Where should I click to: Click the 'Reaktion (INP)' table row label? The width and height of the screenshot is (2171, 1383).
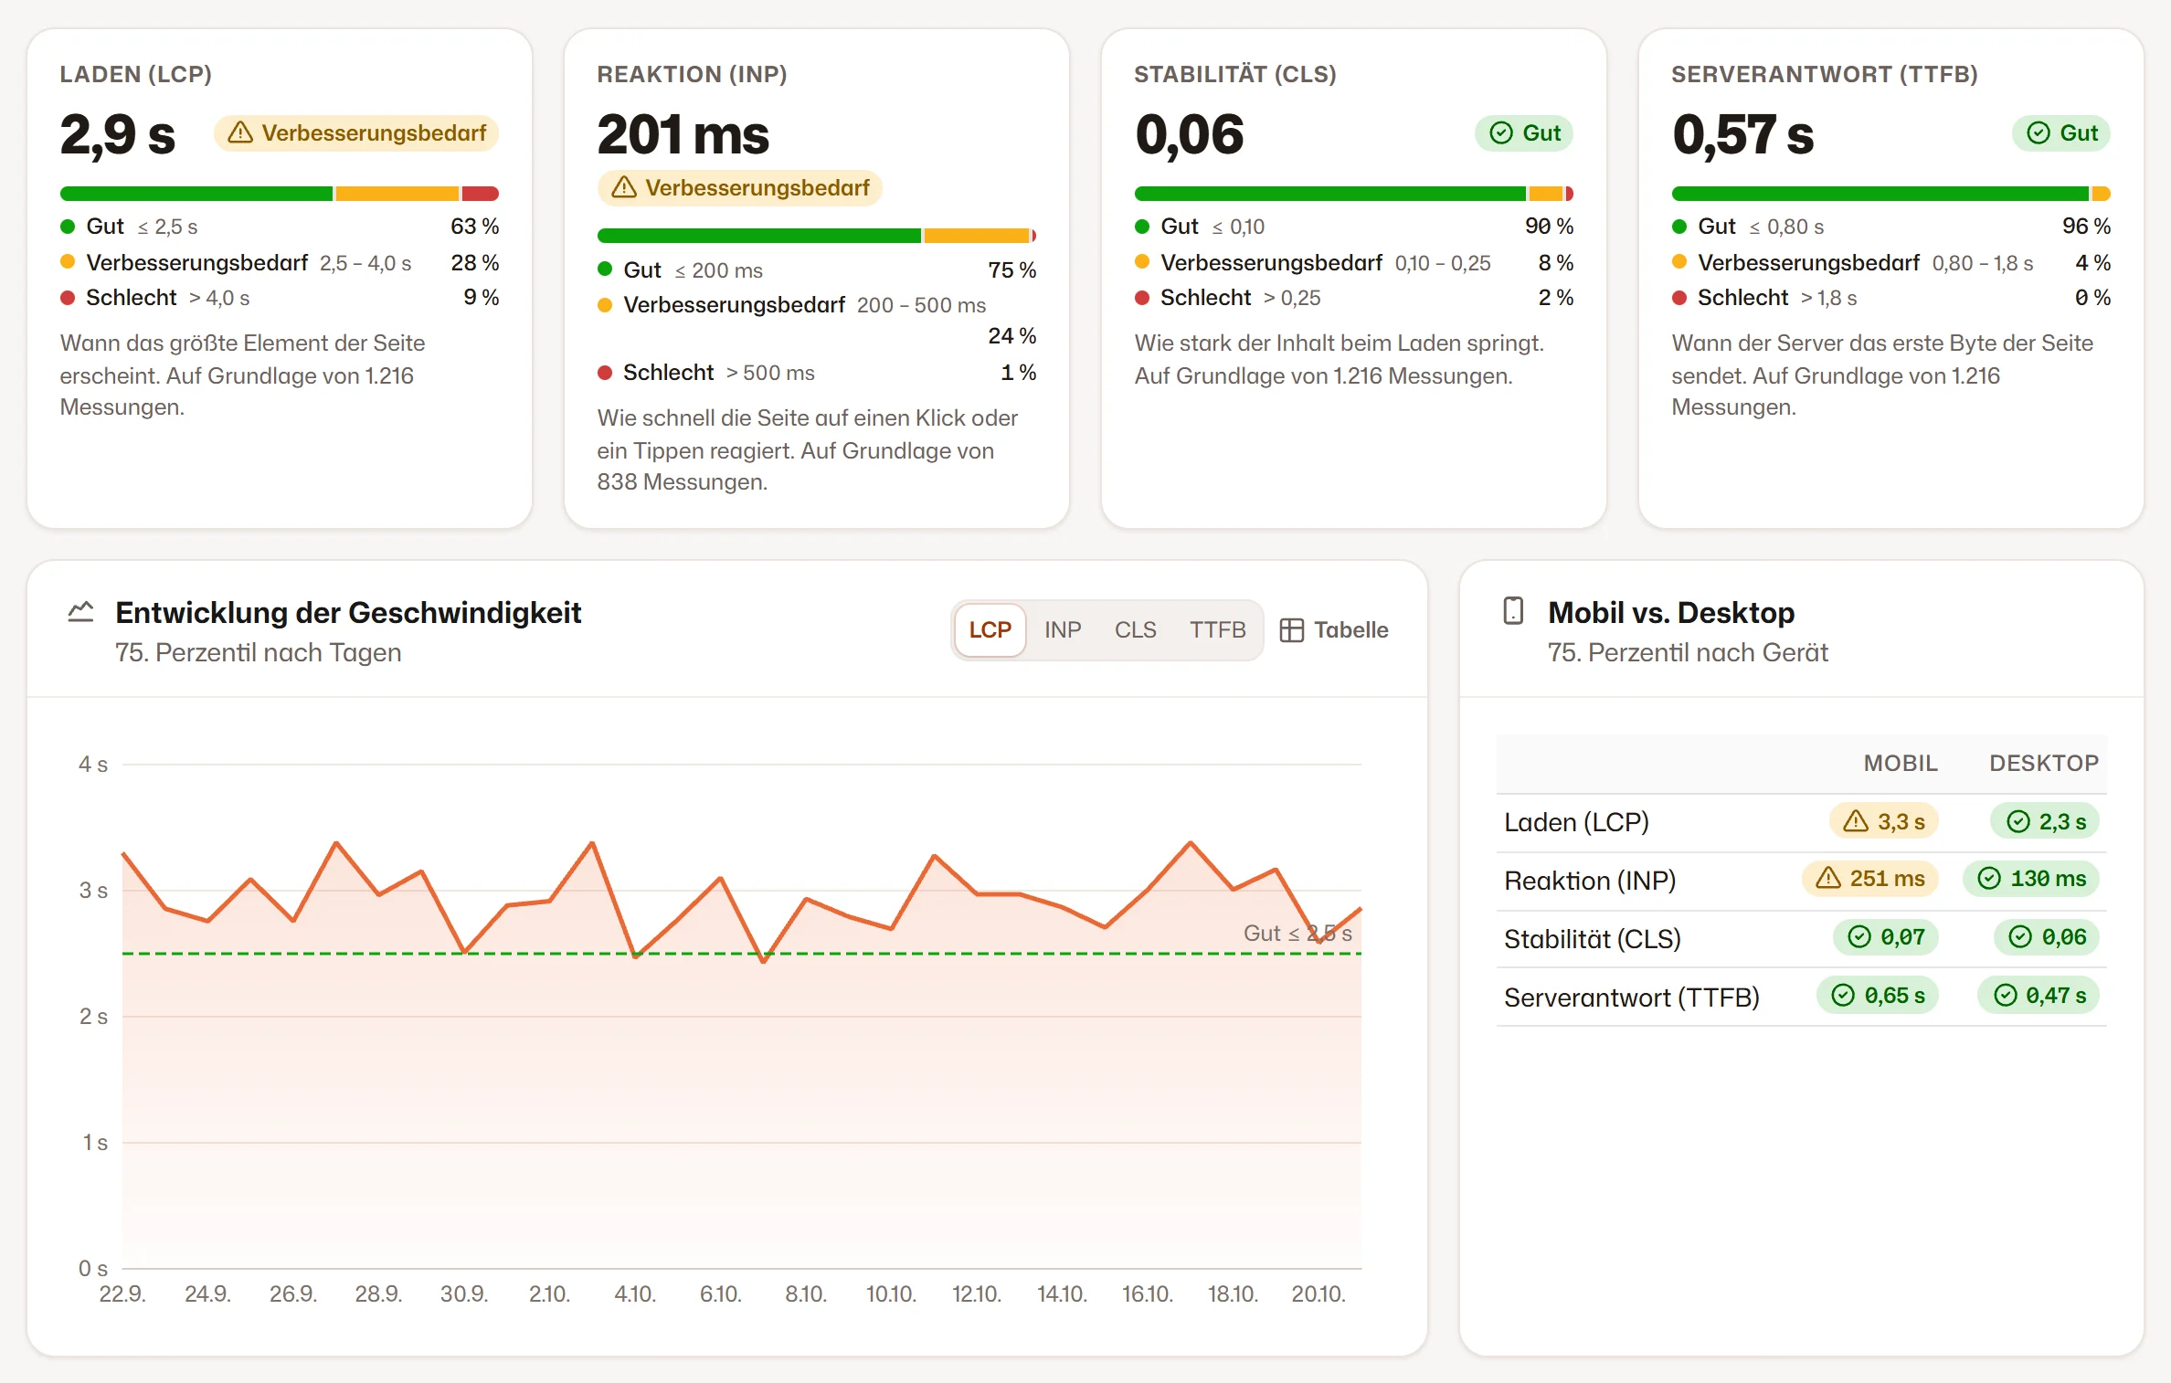pos(1590,881)
